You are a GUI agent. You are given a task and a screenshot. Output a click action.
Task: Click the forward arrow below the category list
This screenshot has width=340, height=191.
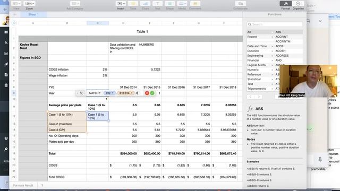(x=259, y=97)
